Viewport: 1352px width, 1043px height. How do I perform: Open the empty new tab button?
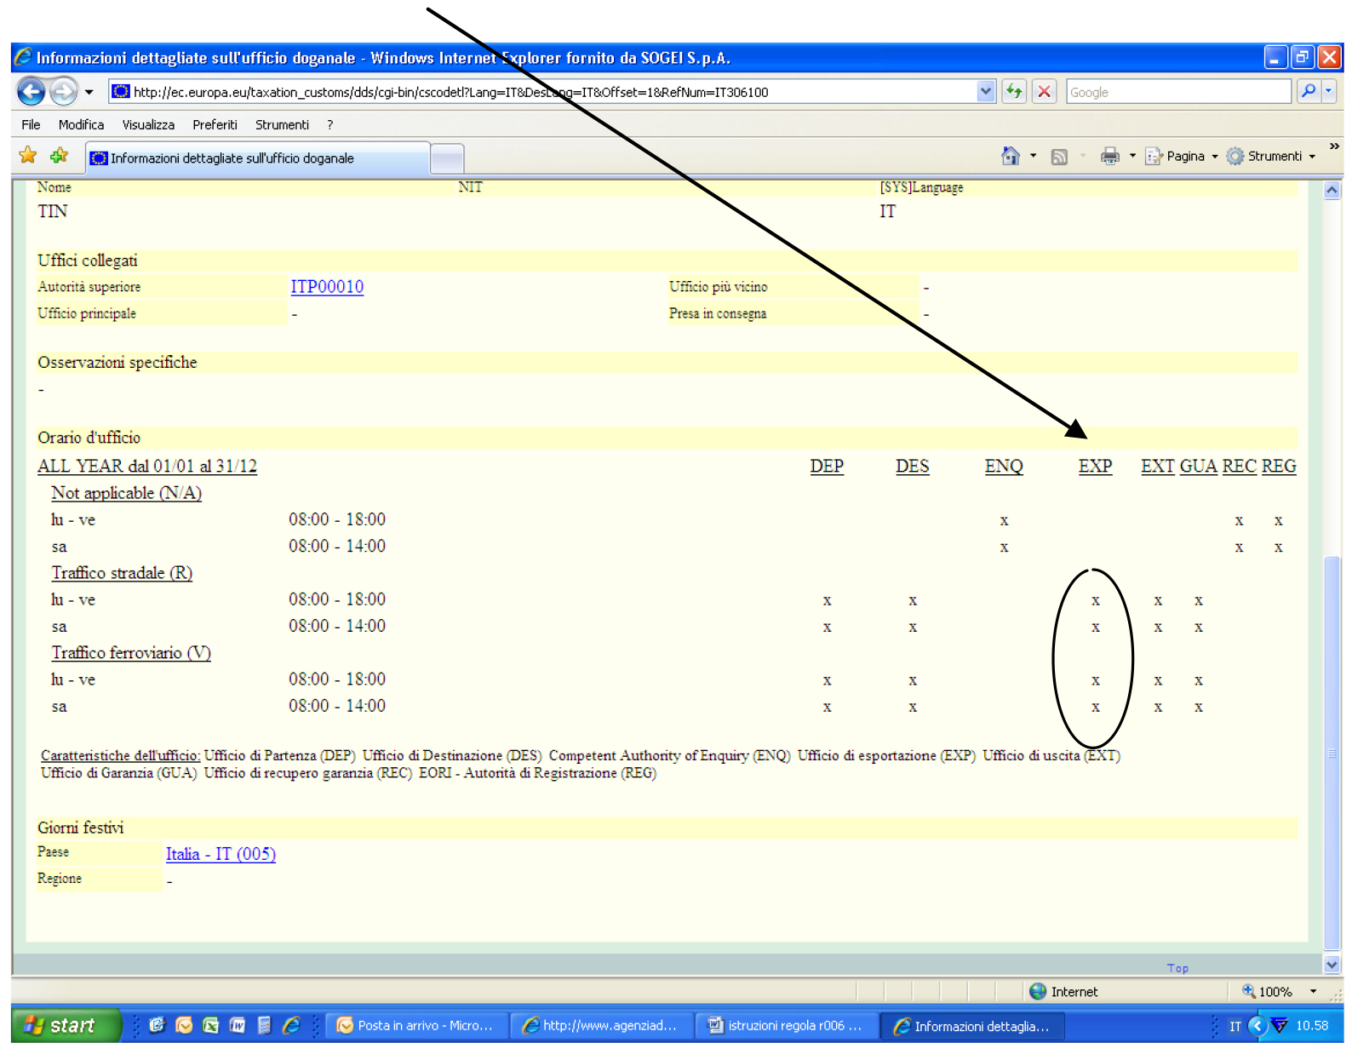point(447,158)
